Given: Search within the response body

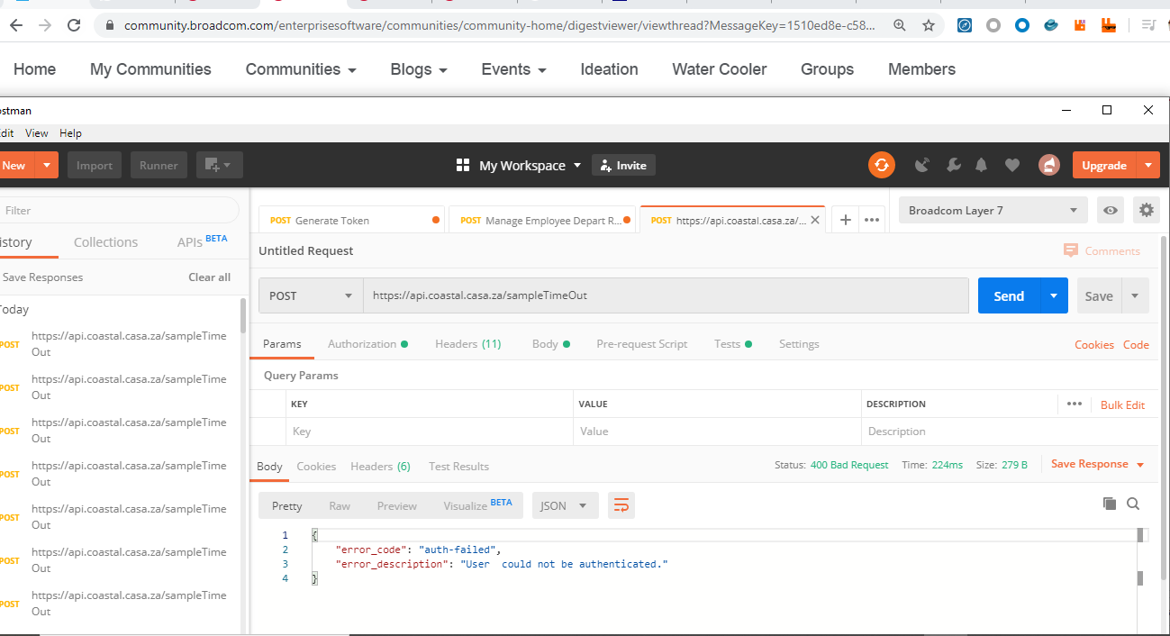Looking at the screenshot, I should pos(1133,504).
